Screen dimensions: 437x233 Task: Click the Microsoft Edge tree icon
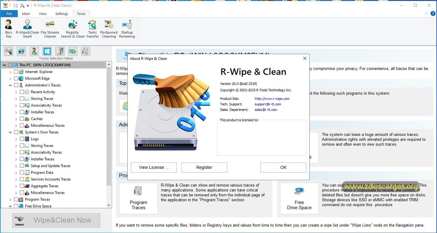point(21,78)
